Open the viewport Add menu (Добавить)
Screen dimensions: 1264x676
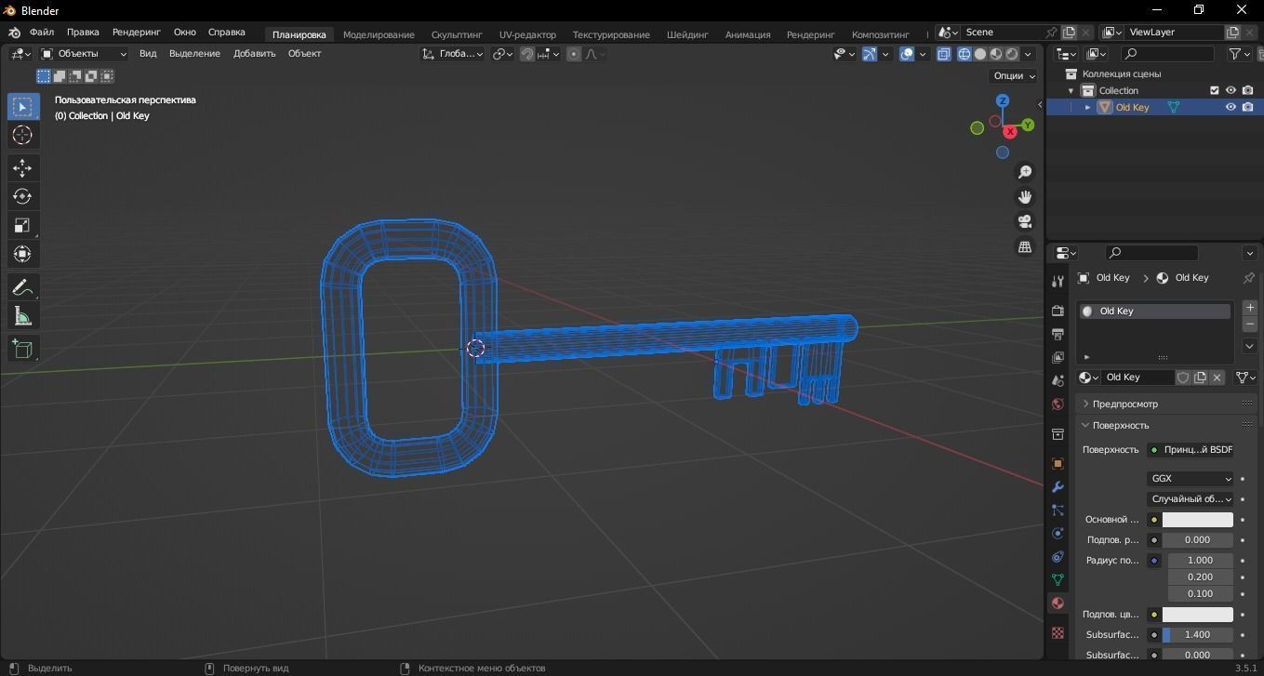pyautogui.click(x=254, y=54)
